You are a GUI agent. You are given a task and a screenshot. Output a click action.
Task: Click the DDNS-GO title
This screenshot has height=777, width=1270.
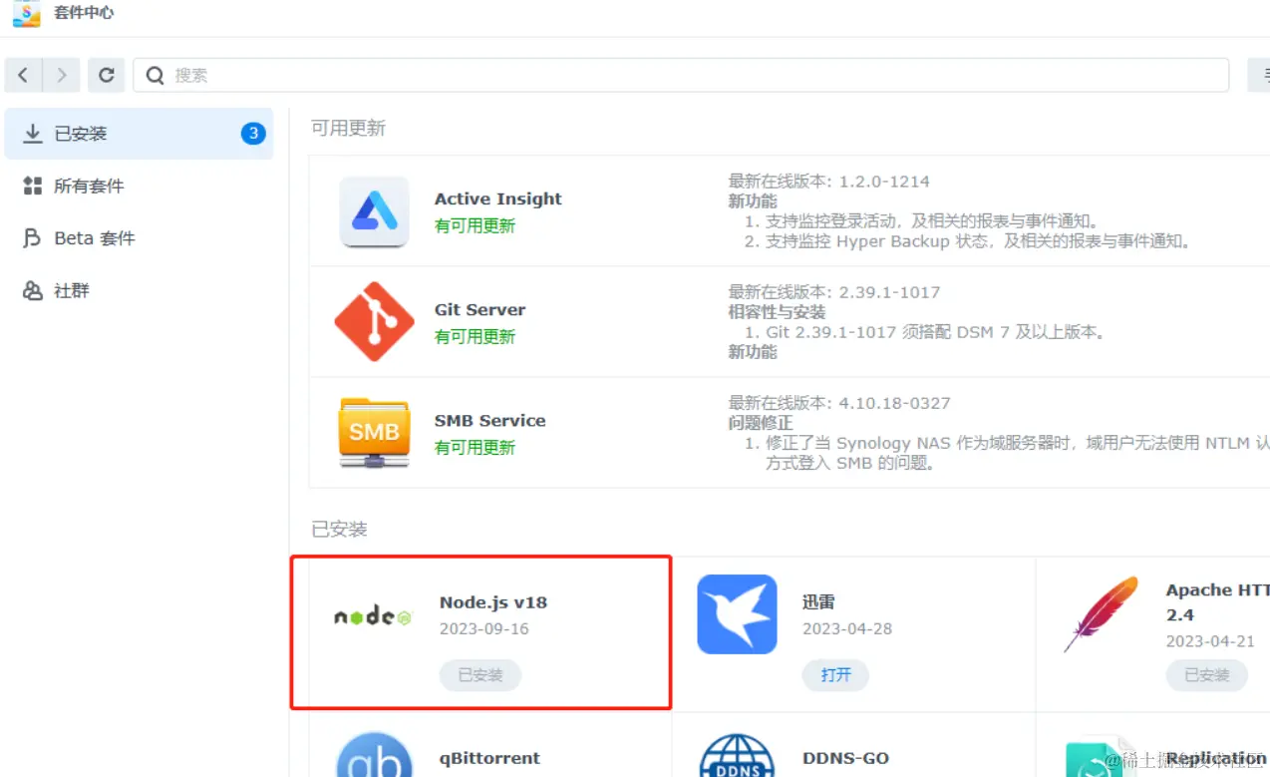tap(845, 758)
